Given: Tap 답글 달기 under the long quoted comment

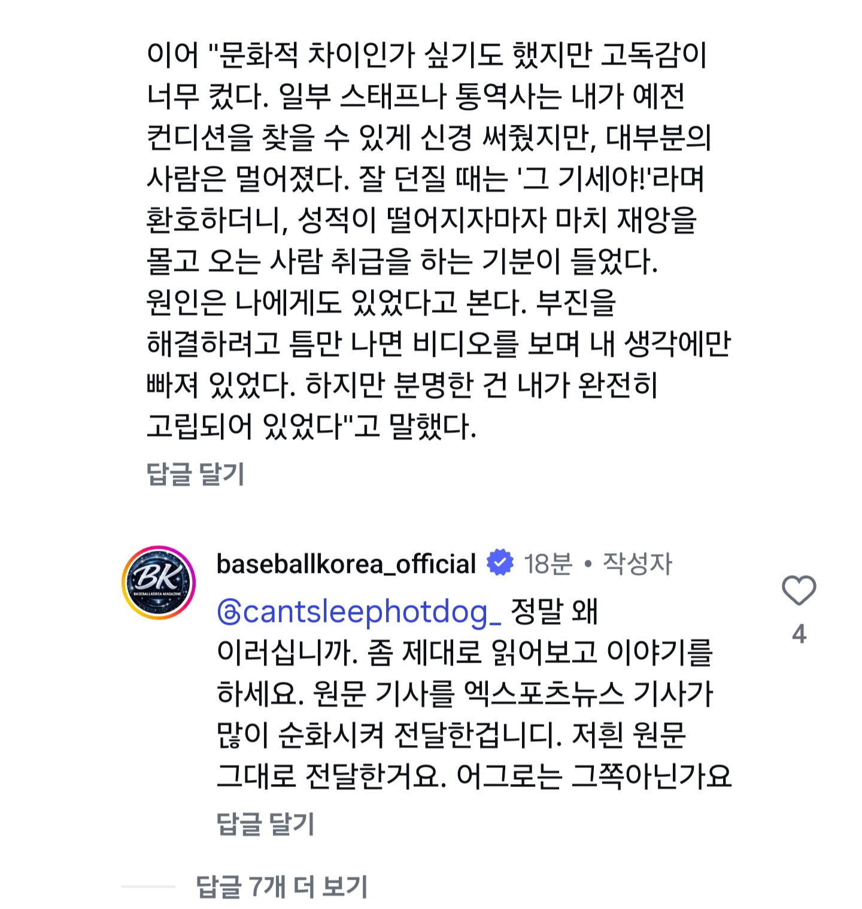Looking at the screenshot, I should tap(196, 474).
